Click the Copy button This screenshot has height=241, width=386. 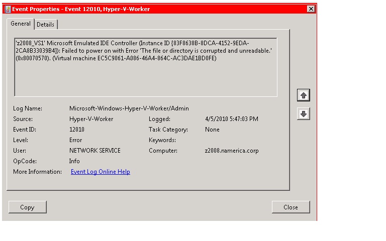point(27,207)
